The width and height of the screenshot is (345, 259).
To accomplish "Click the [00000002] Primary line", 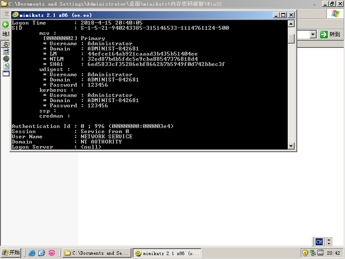I will [74, 38].
